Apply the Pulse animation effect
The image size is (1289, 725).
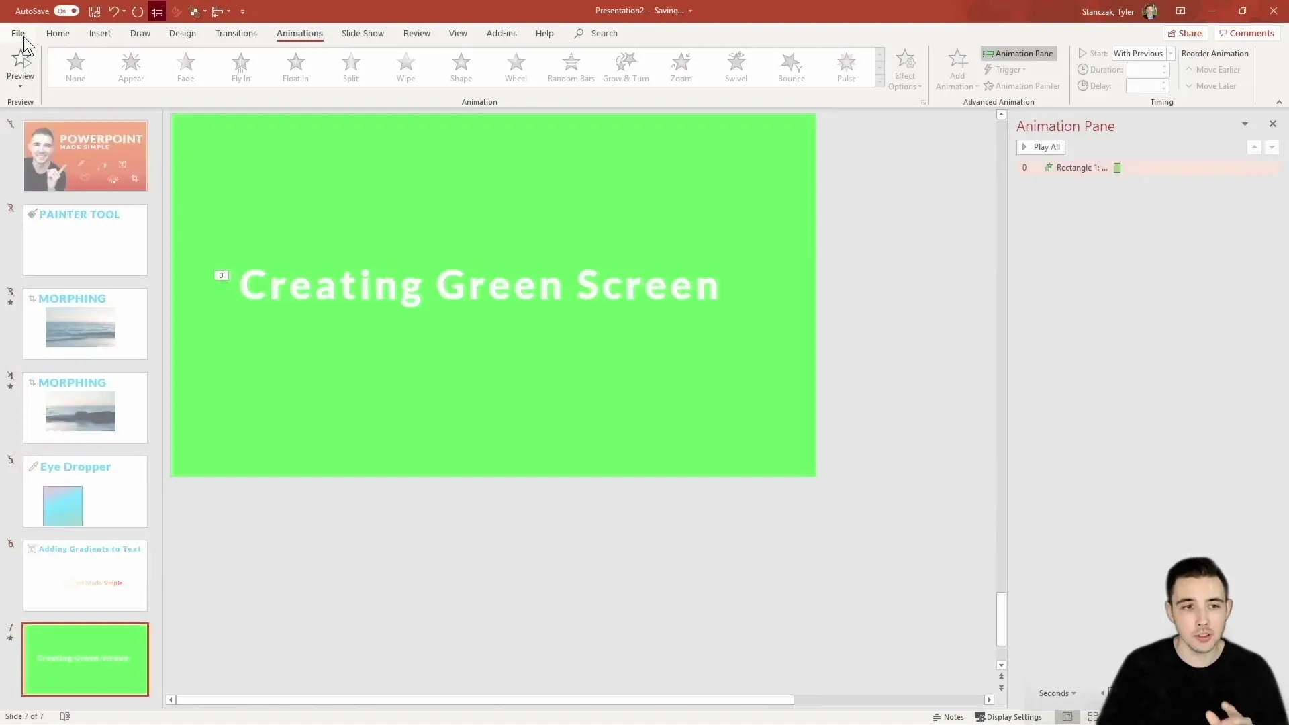point(846,67)
